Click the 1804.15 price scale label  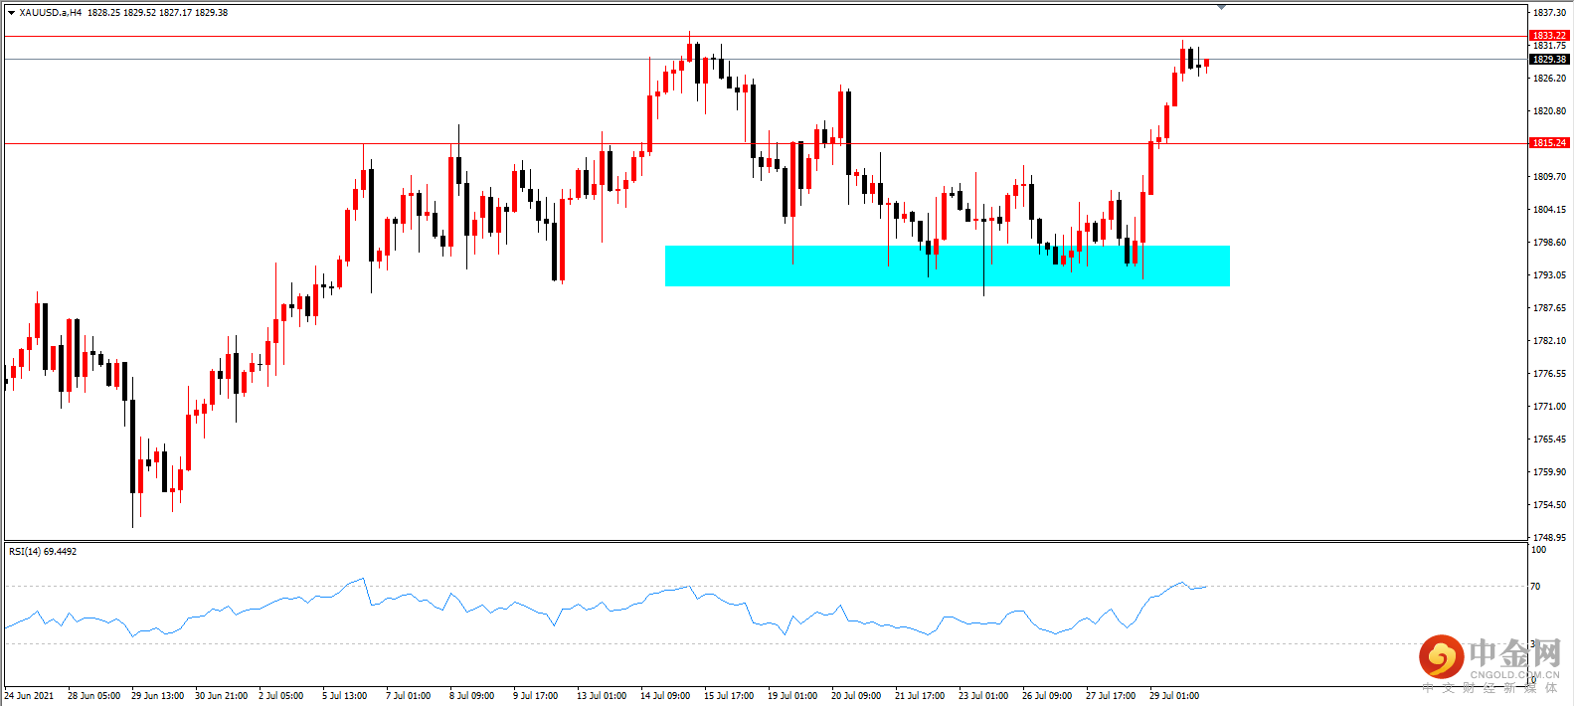[1549, 210]
